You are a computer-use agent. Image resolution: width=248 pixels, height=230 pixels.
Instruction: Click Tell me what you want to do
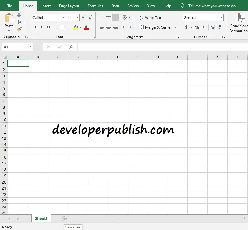click(212, 6)
